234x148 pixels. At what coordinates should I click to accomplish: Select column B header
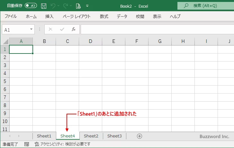click(x=44, y=41)
